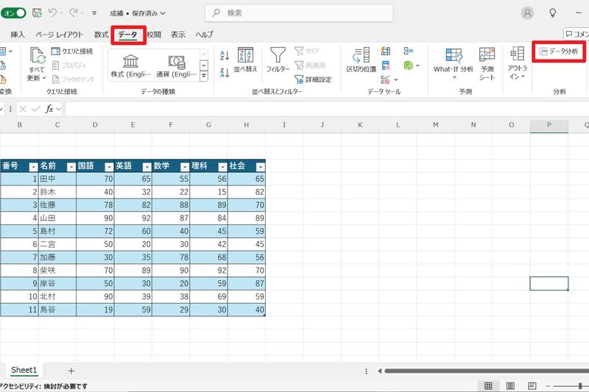
Task: Open the 名前 column filter dropdown
Action: [71, 167]
